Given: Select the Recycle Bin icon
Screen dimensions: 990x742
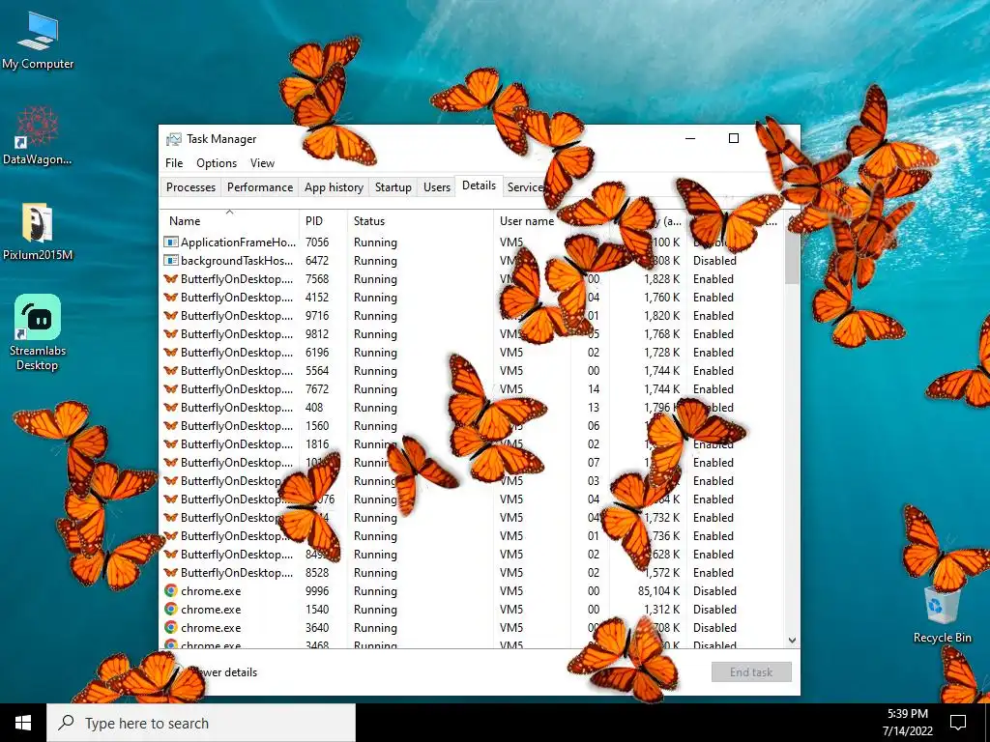Looking at the screenshot, I should tap(942, 615).
